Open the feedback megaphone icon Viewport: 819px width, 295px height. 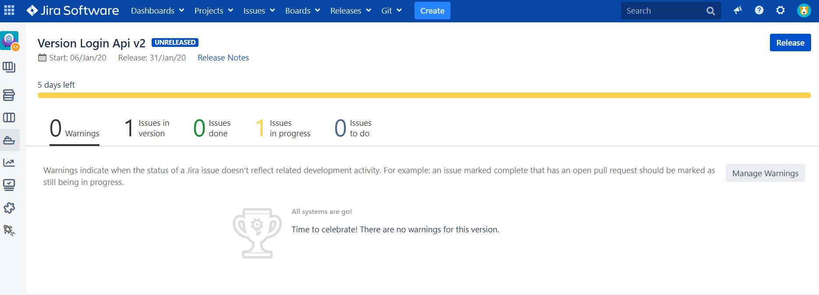(738, 11)
